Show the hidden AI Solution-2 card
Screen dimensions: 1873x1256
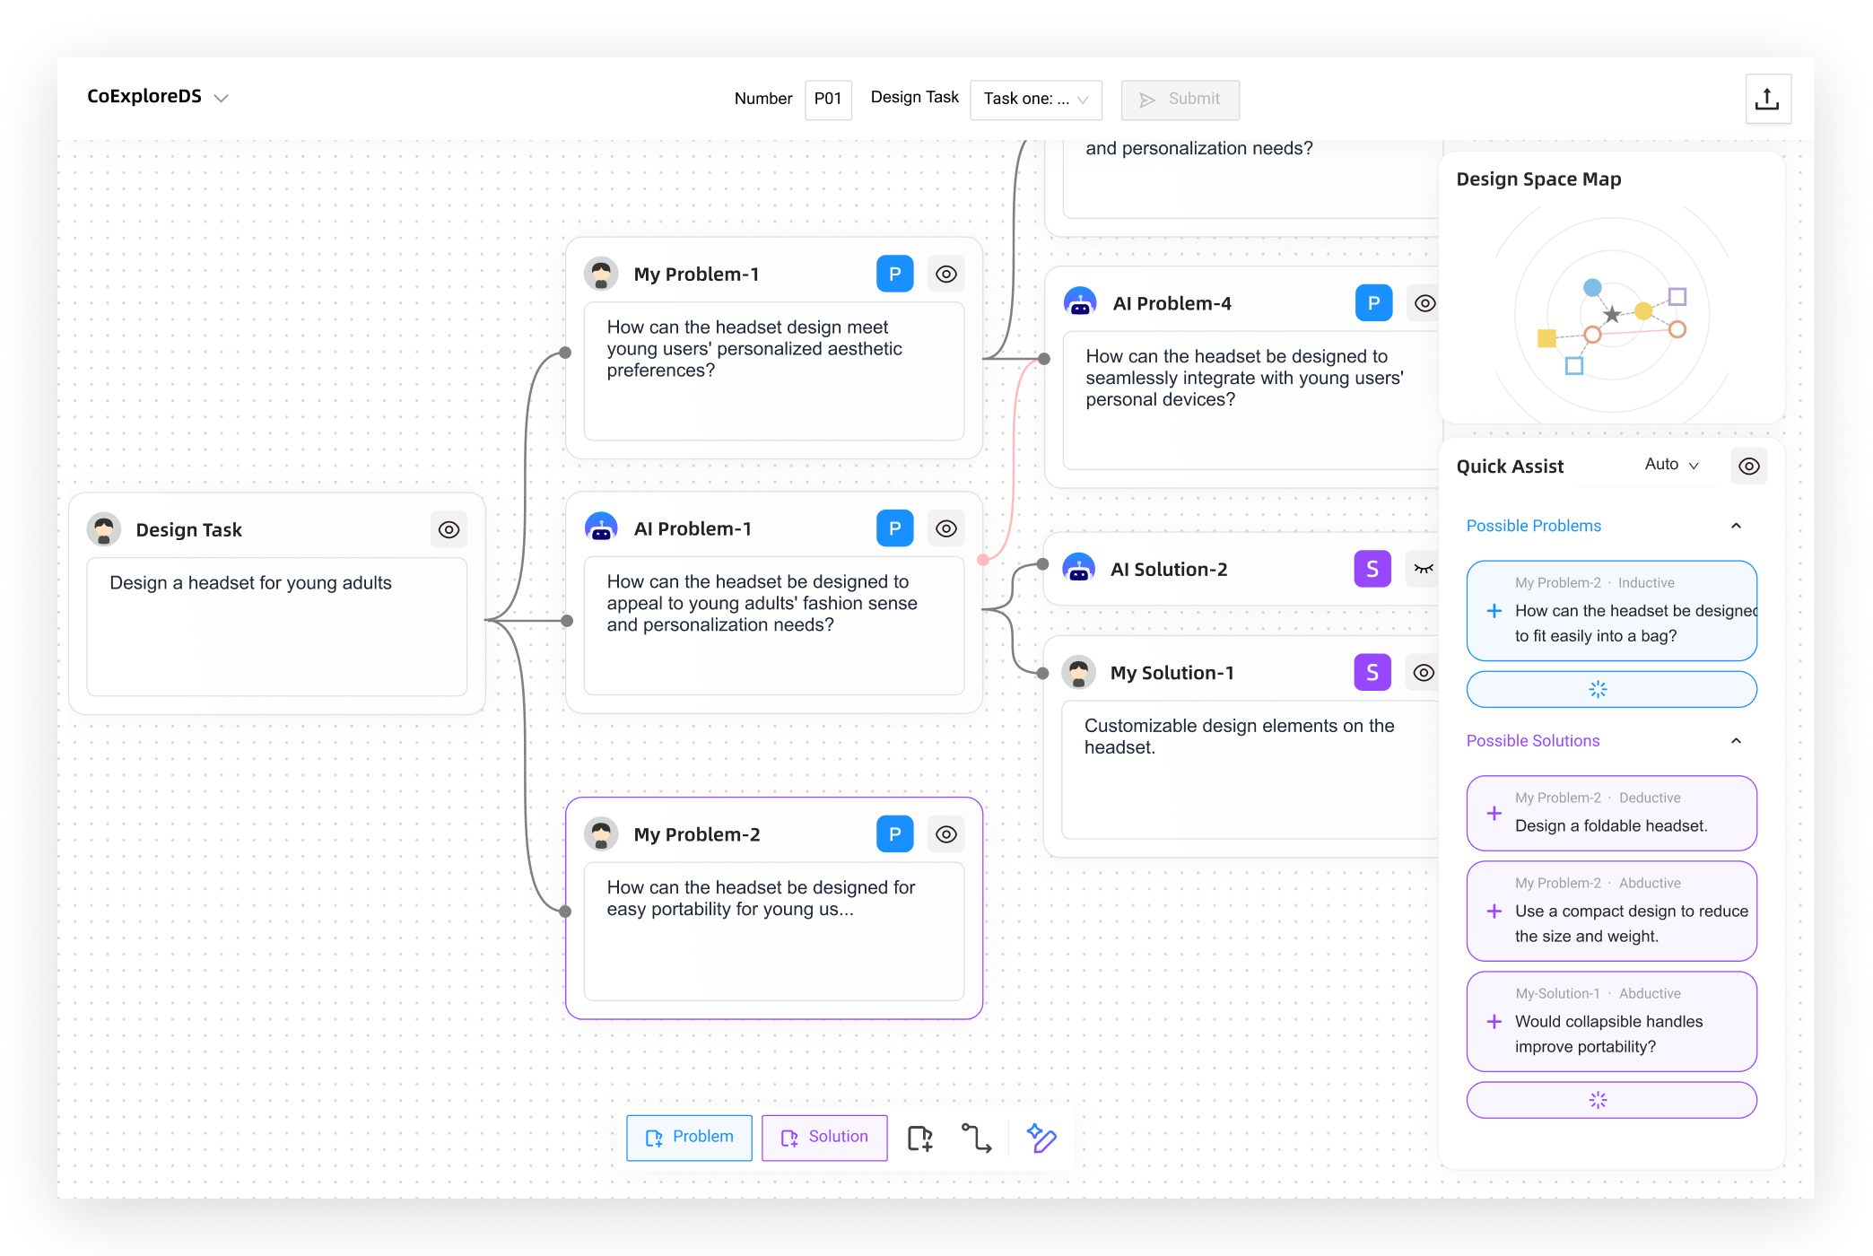pos(1423,570)
